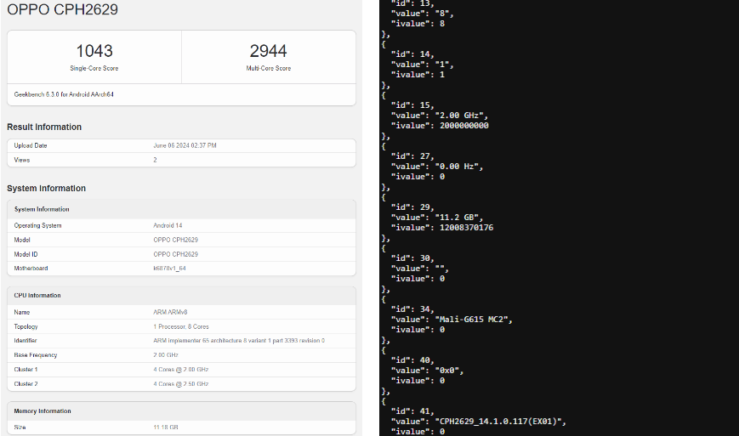Screen dimensions: 739x436
Task: Click Geekbench 6.3.0 for Android AArch64 text
Action: (64, 94)
